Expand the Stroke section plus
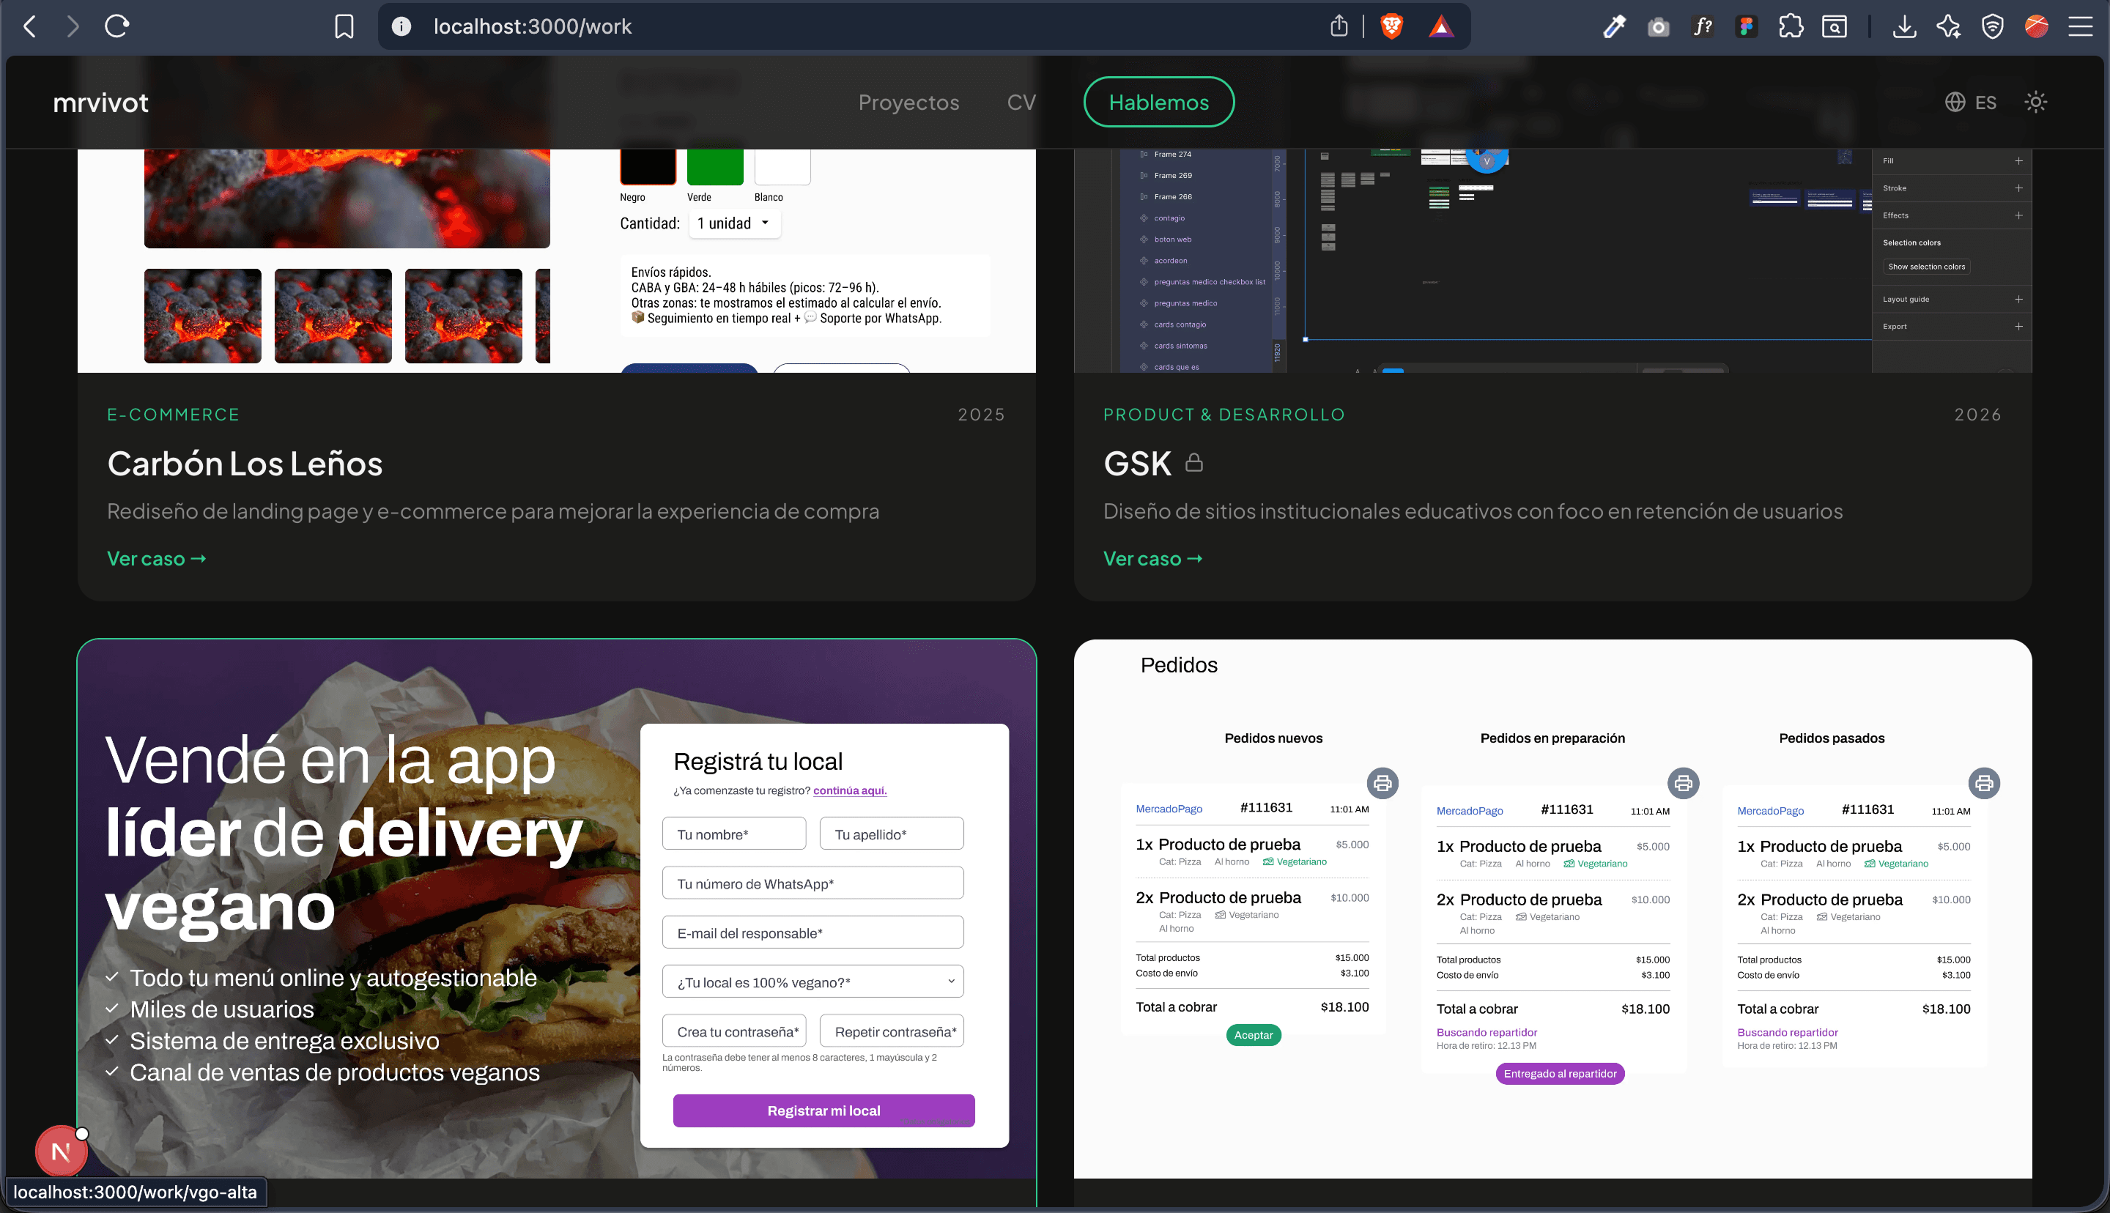Screen dimensions: 2110x1213 (x=2018, y=188)
